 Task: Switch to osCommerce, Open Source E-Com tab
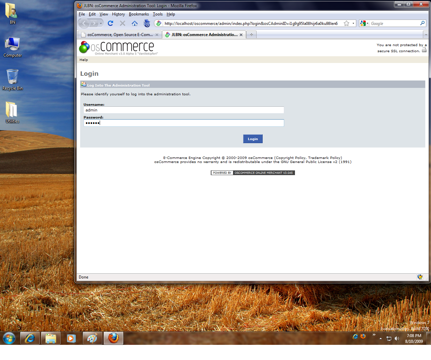[120, 35]
